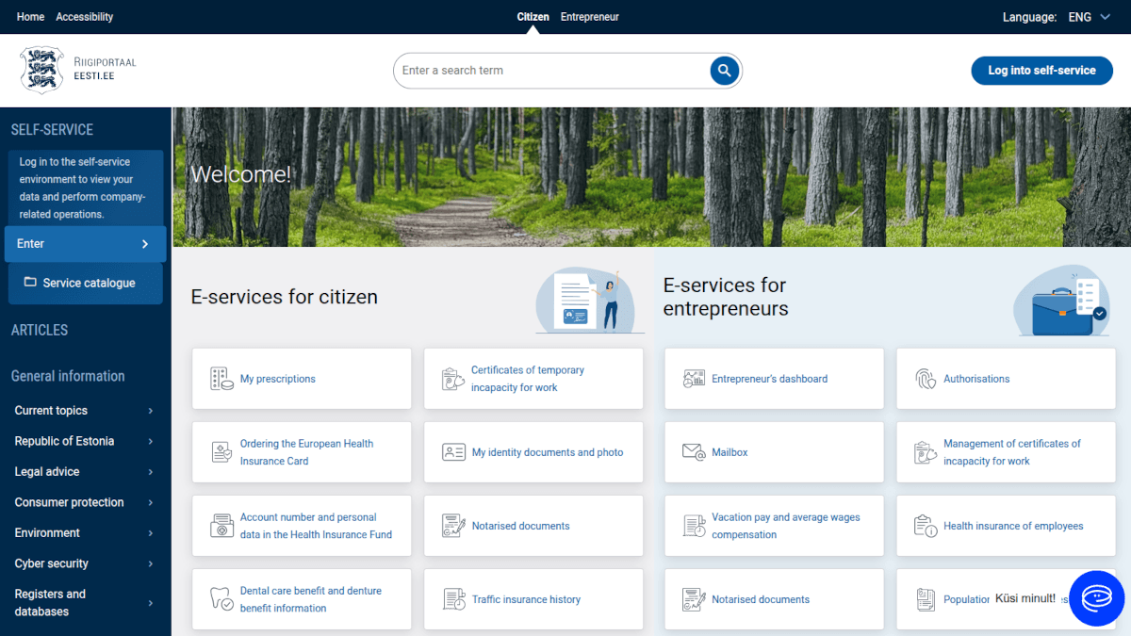
Task: Click the General information heading
Action: (x=68, y=376)
